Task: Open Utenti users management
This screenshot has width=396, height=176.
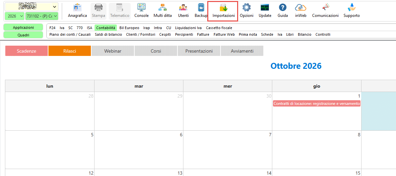Action: click(x=183, y=11)
